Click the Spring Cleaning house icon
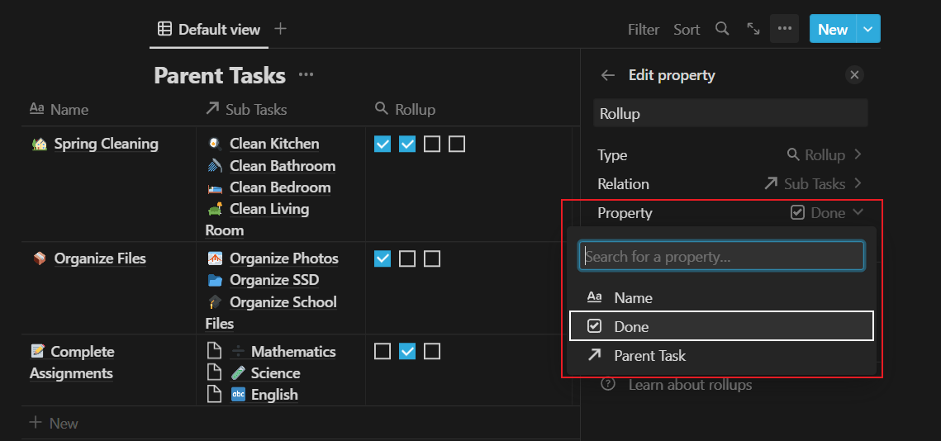The height and width of the screenshot is (441, 941). 40,144
